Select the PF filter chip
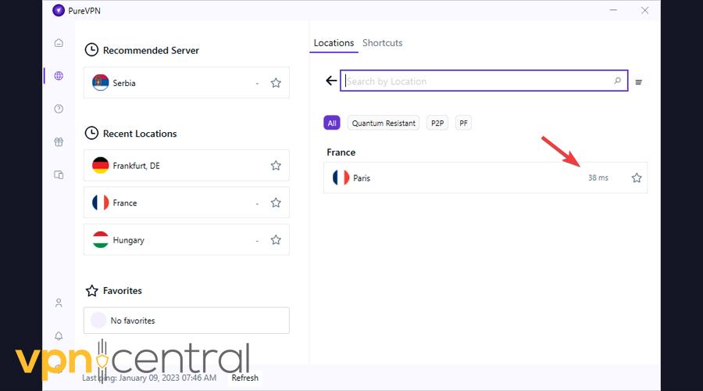Image resolution: width=703 pixels, height=391 pixels. point(463,123)
